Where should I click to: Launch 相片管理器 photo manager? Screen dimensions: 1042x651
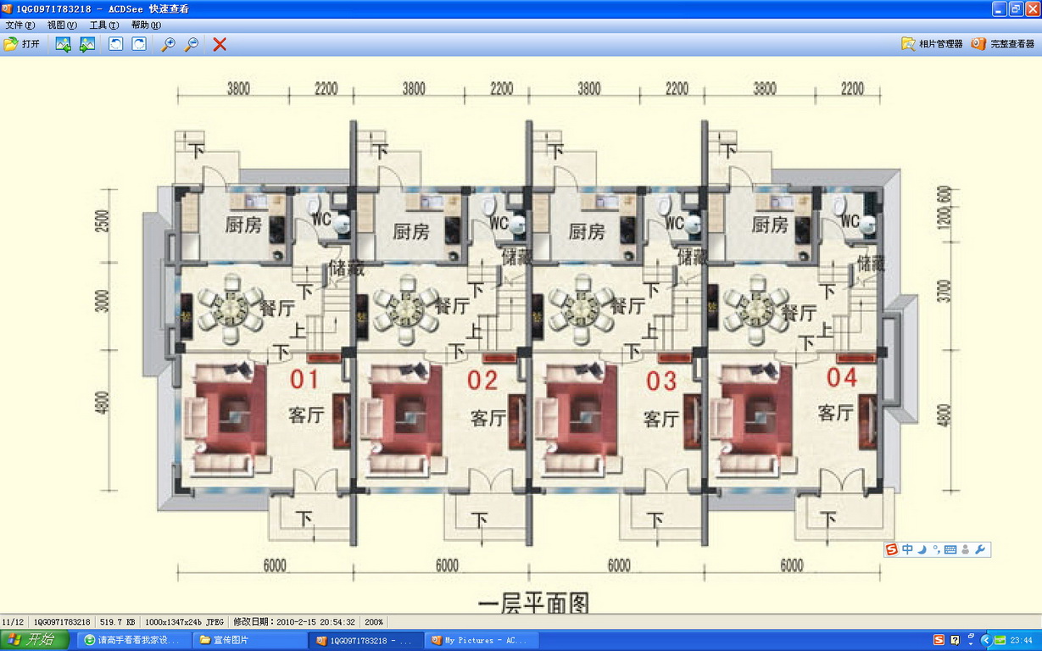(x=932, y=44)
